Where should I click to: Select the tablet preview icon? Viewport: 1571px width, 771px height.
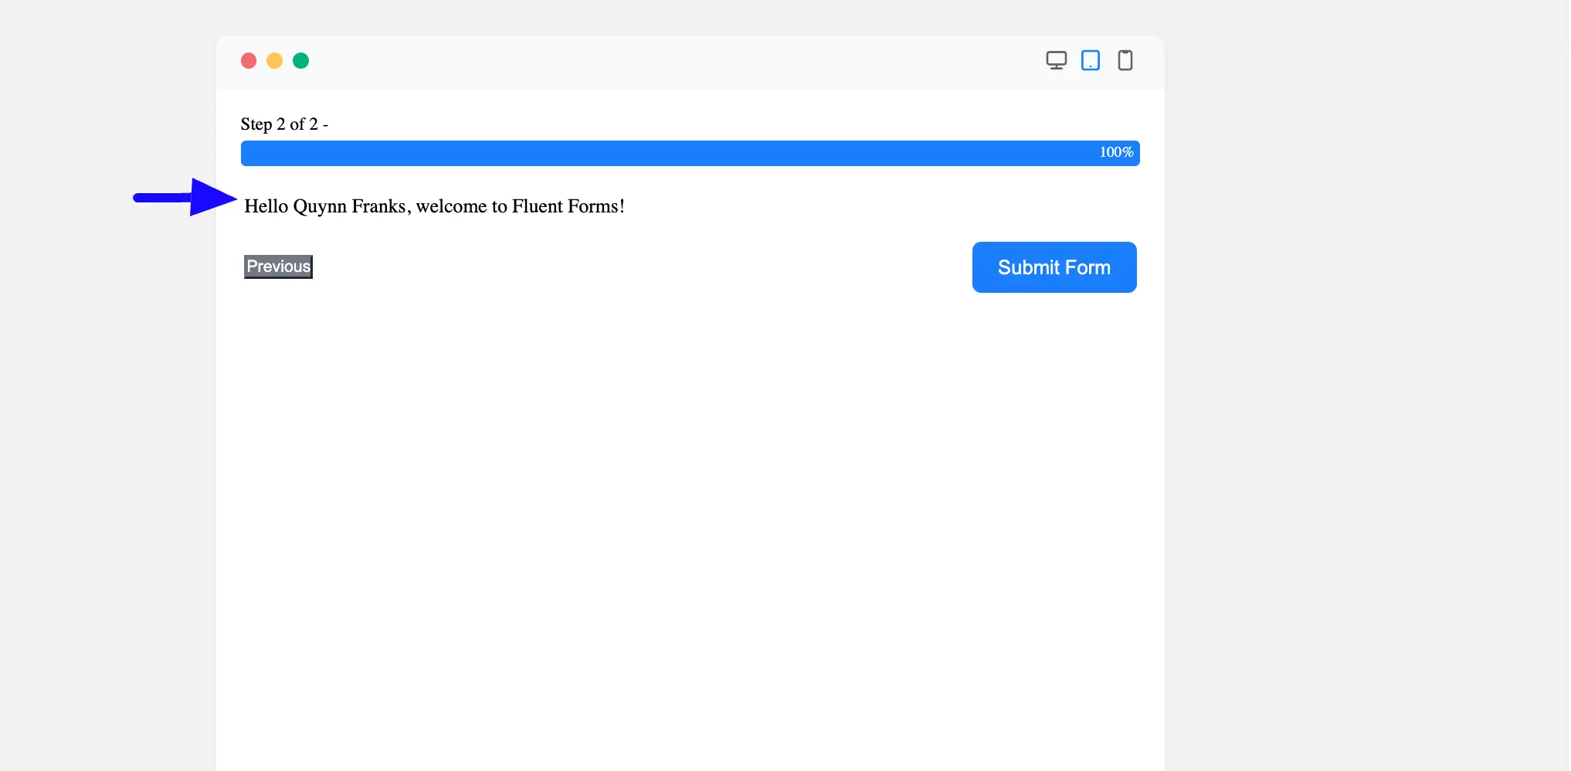point(1091,60)
